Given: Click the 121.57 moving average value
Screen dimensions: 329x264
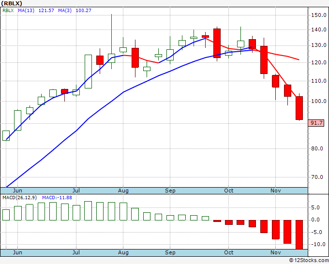Looking at the screenshot, I should 46,10.
